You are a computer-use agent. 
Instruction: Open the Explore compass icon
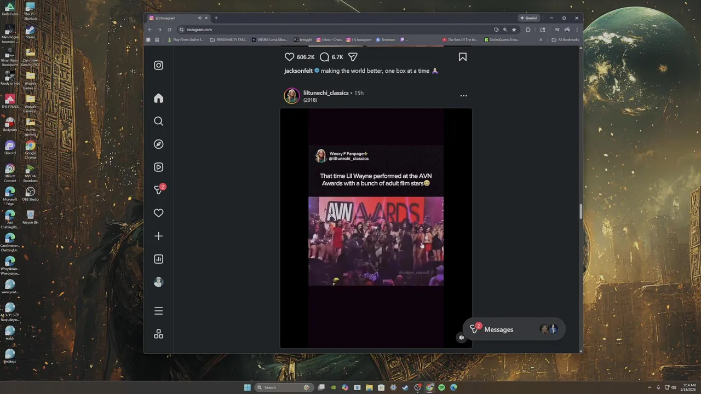point(158,144)
